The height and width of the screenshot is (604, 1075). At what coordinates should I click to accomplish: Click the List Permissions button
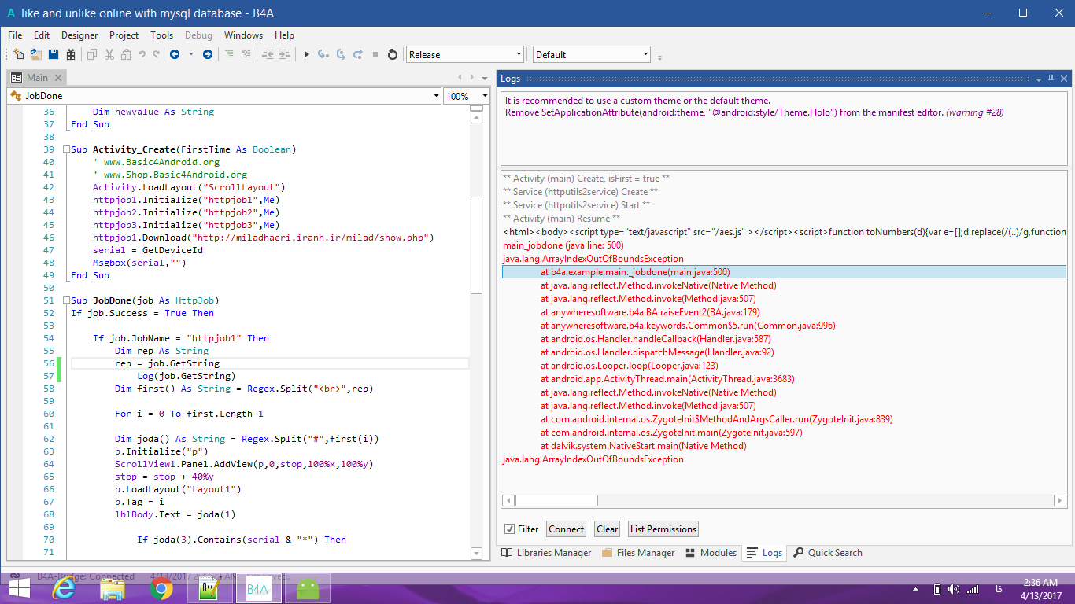[x=663, y=529]
